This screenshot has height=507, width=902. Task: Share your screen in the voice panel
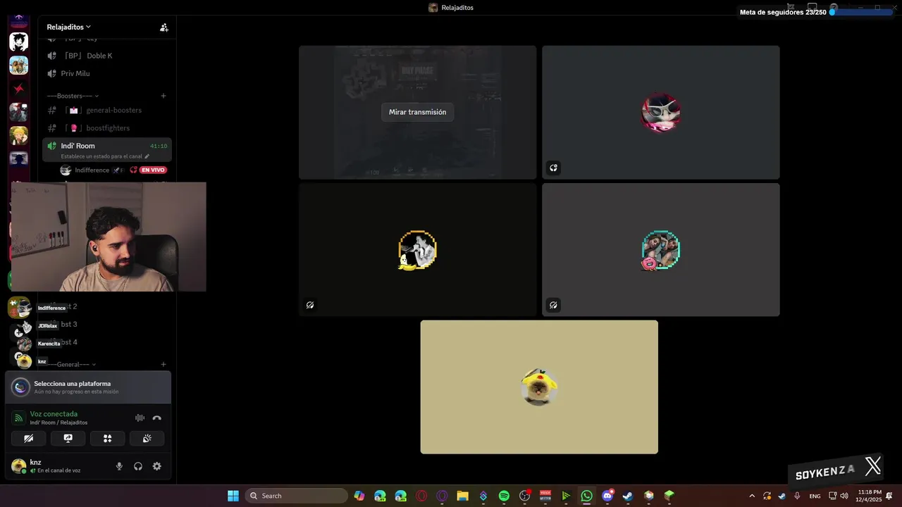(x=68, y=438)
